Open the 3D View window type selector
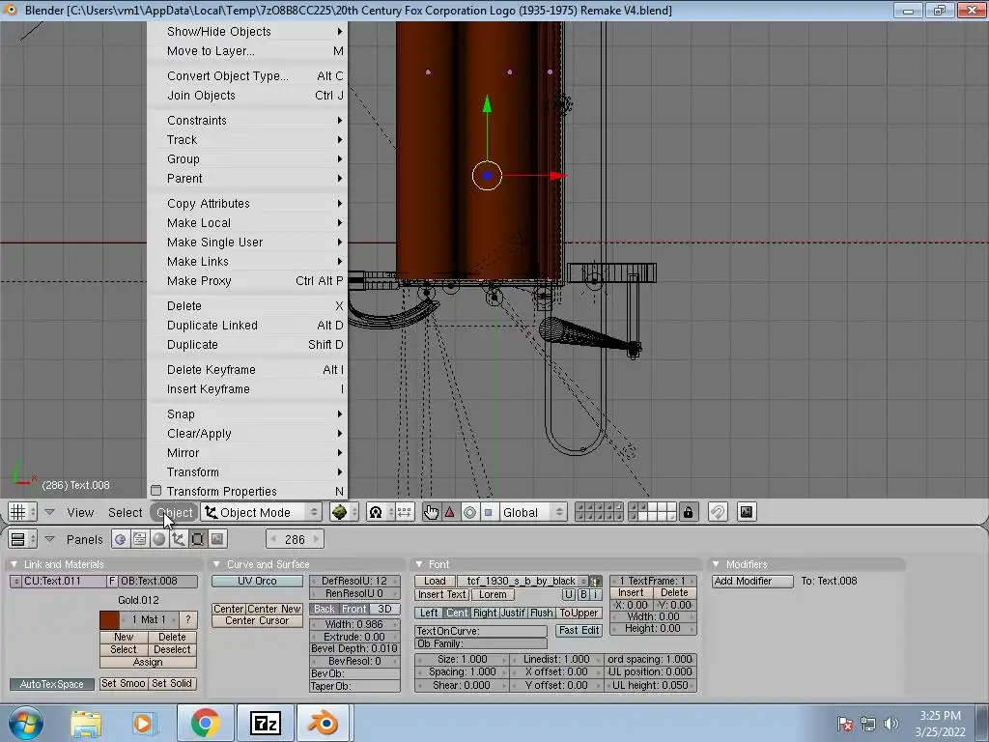The image size is (989, 742). 22,512
